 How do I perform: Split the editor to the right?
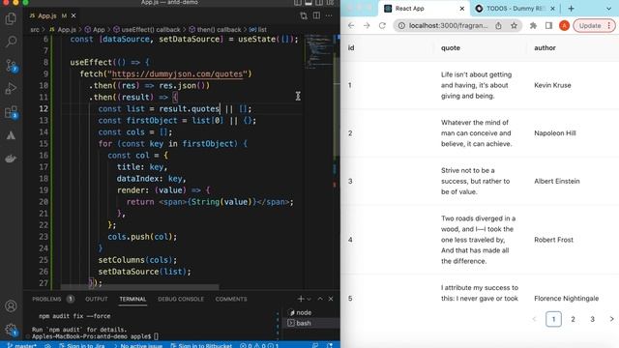click(x=316, y=15)
